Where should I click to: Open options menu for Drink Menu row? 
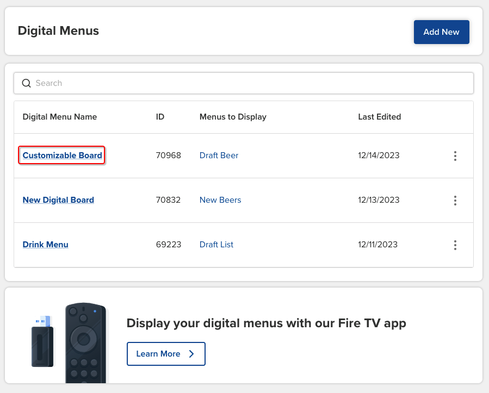(x=455, y=245)
